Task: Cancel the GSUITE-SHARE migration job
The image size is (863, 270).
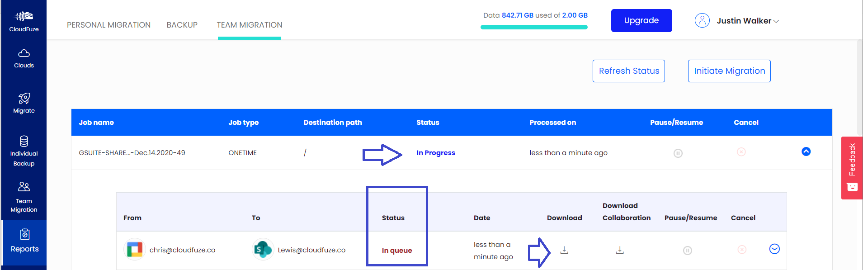Action: point(741,152)
